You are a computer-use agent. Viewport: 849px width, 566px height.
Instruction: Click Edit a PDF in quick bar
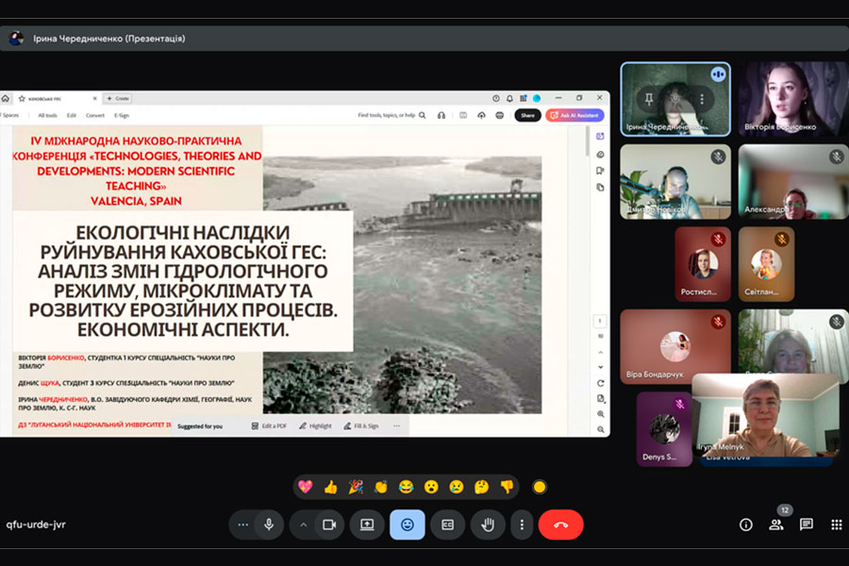269,426
